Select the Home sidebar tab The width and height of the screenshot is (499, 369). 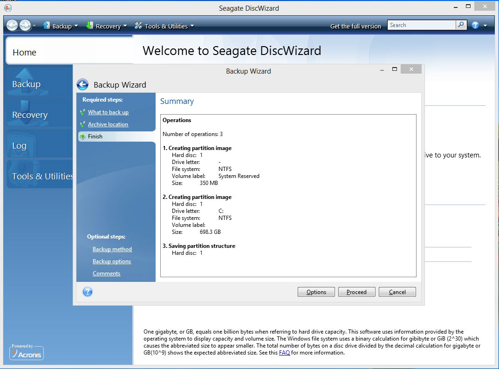click(69, 52)
